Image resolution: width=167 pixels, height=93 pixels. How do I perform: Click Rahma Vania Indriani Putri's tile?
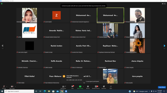click(83, 30)
